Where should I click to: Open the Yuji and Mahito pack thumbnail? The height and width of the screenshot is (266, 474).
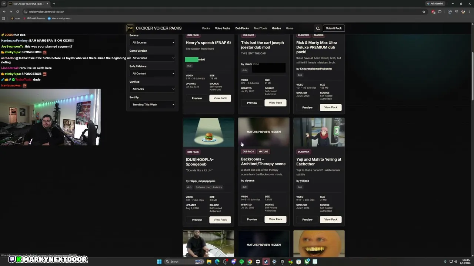pyautogui.click(x=319, y=132)
